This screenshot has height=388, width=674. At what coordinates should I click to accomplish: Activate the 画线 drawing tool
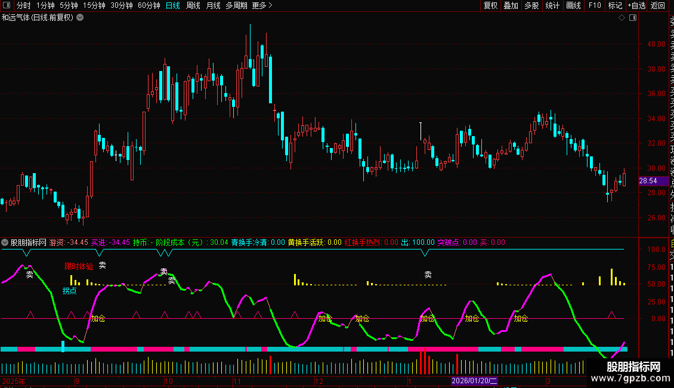click(x=573, y=5)
